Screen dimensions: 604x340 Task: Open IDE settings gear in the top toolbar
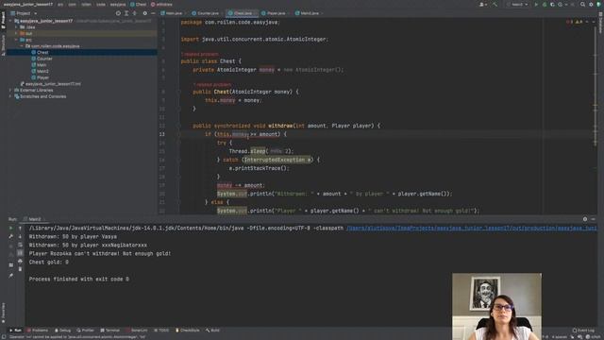click(591, 4)
